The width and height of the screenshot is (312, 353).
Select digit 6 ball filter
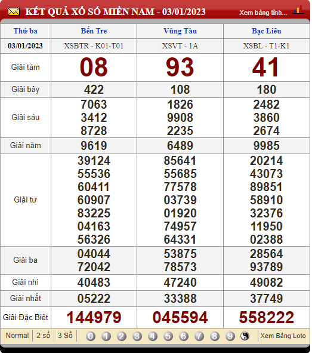[184, 336]
